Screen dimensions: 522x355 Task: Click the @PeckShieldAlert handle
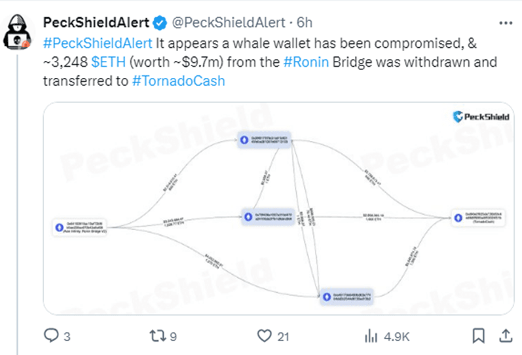[x=229, y=24]
